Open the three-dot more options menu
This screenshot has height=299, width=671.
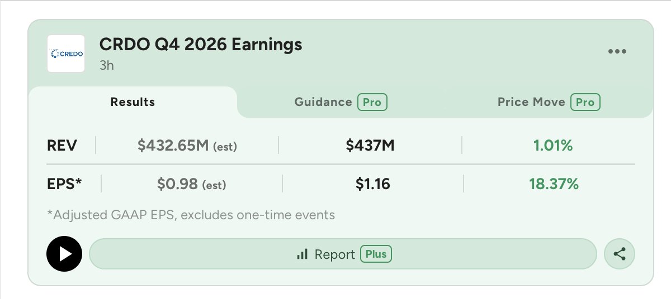click(x=617, y=51)
